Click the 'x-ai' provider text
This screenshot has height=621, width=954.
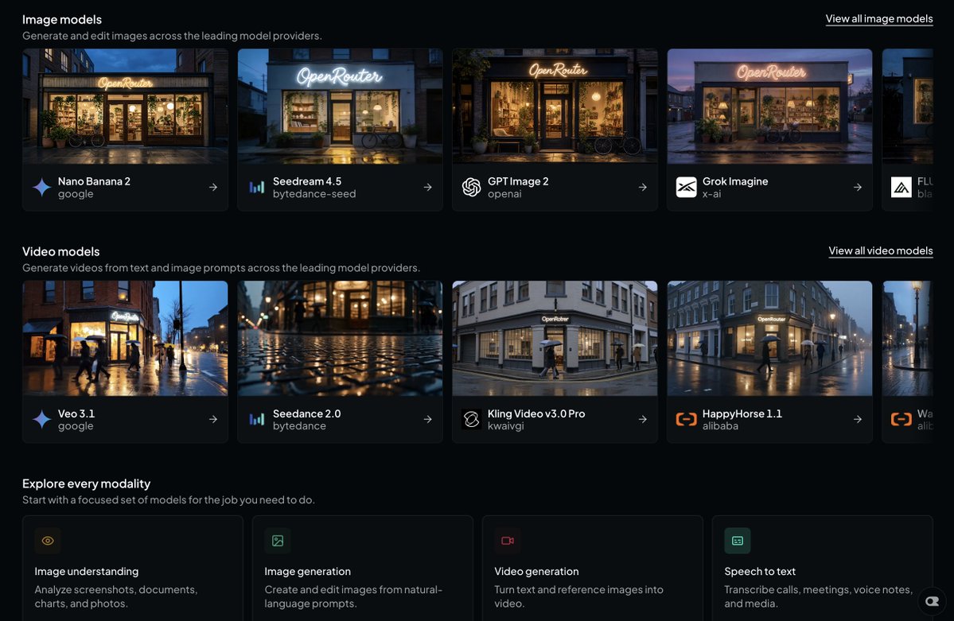pos(711,194)
